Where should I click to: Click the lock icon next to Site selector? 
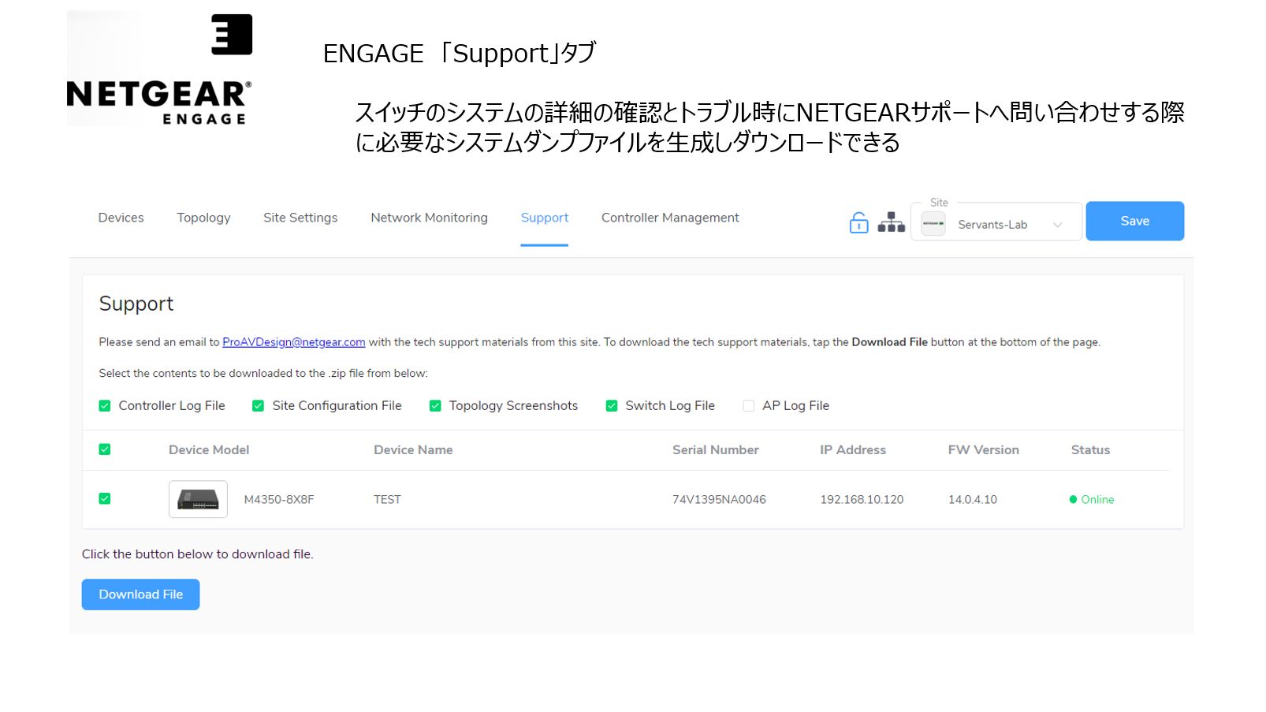(x=858, y=222)
